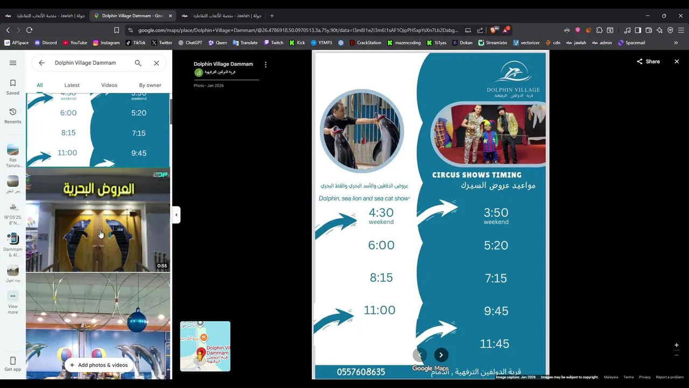Image resolution: width=689 pixels, height=388 pixels.
Task: Open the Discord bookmark
Action: click(x=46, y=43)
